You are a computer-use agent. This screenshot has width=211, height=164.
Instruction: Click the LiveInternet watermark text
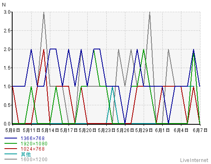click(194, 160)
